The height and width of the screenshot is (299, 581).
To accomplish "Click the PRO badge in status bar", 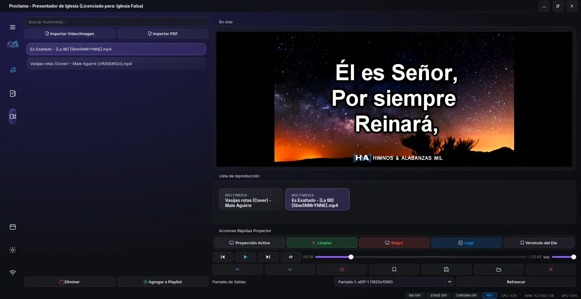I will pyautogui.click(x=489, y=295).
